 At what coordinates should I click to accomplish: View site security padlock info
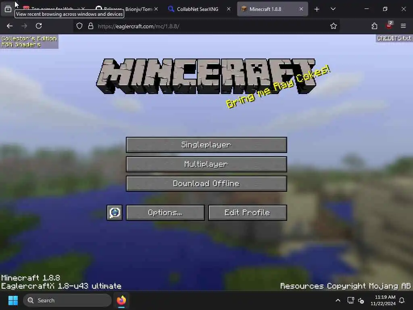point(91,26)
